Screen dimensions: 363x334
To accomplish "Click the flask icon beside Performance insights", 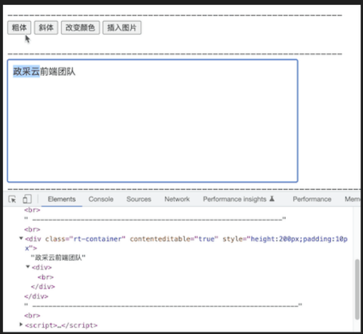I will [272, 199].
